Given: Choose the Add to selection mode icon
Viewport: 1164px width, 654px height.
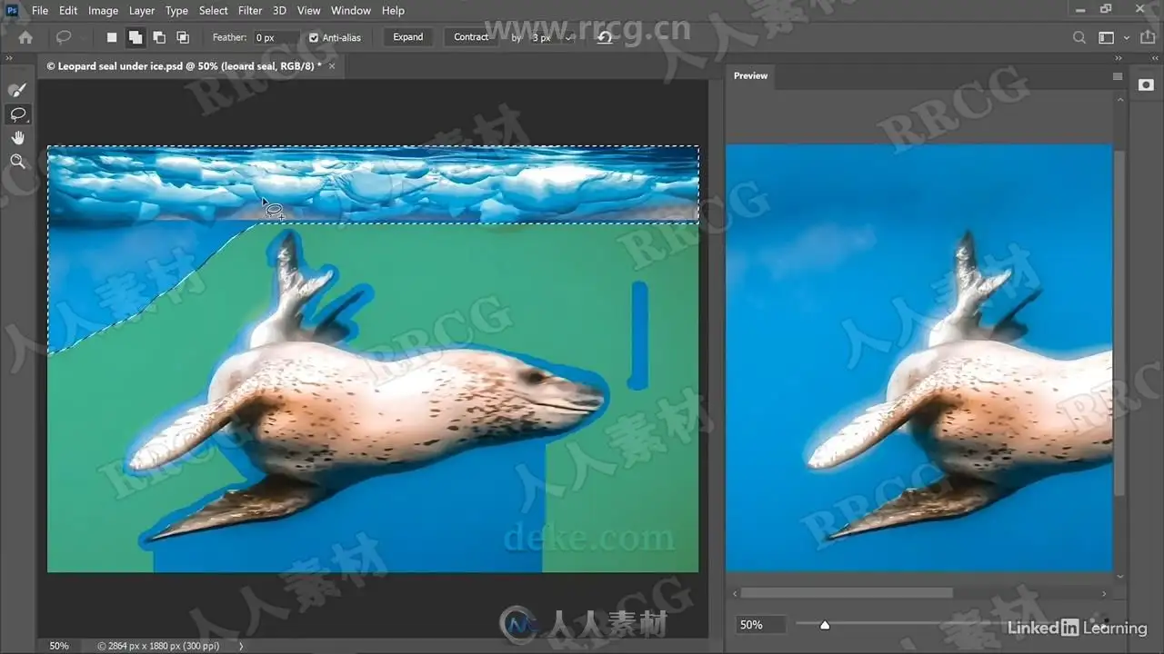Looking at the screenshot, I should tap(135, 37).
